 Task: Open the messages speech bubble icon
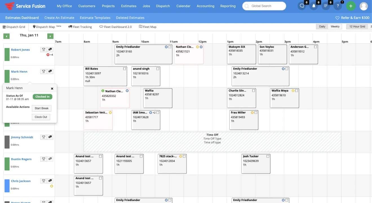(302, 5)
